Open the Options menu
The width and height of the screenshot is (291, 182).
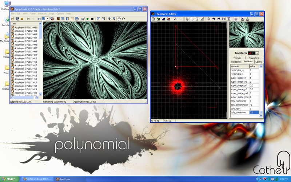[x=60, y=13]
